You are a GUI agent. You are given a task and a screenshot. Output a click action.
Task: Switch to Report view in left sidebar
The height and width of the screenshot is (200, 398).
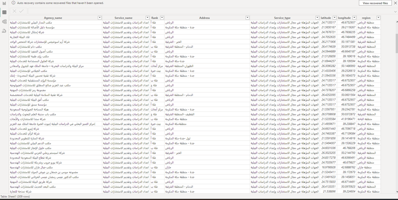click(5, 3)
